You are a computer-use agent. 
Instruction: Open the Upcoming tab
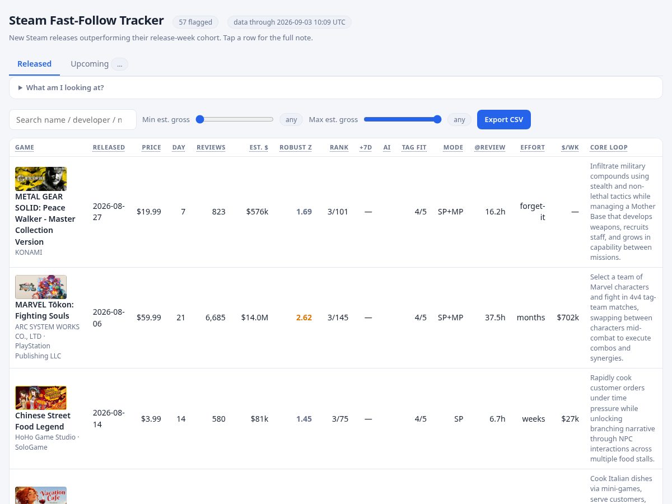point(99,64)
